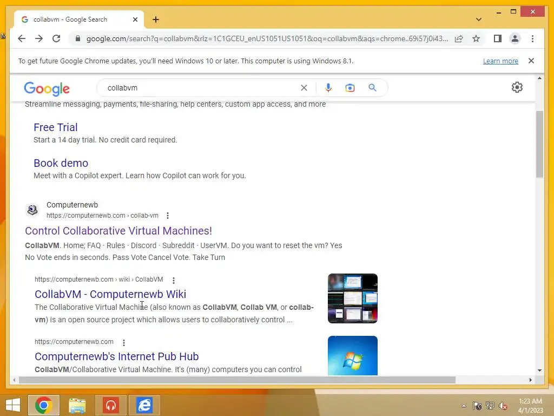Screen dimensions: 554x416
Task: Select the collabvm - Google Search tab
Action: tap(78, 19)
